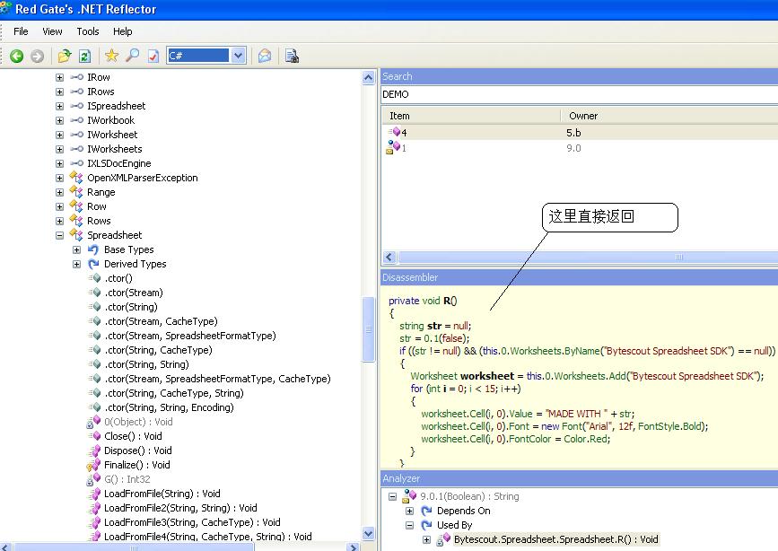
Task: Click the magnifier Search toolbar icon
Action: coord(132,56)
